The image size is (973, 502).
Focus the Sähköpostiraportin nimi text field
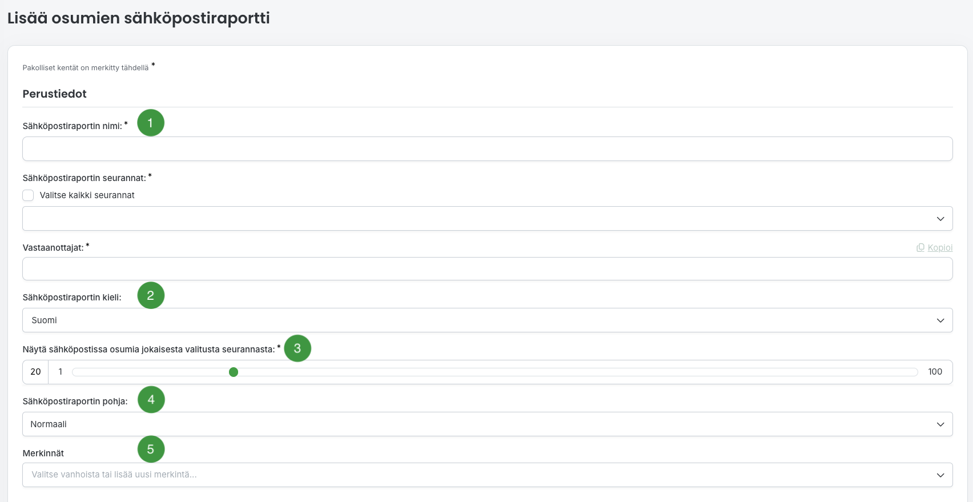(487, 149)
